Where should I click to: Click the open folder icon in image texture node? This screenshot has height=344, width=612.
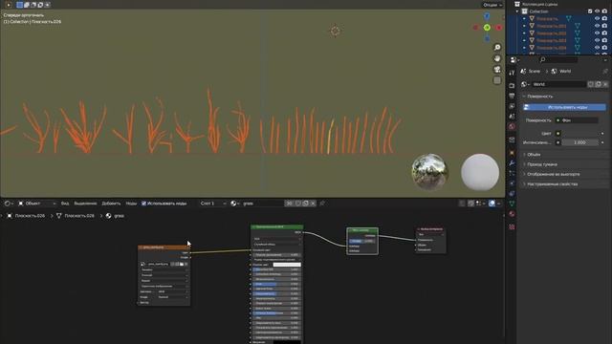coord(182,264)
